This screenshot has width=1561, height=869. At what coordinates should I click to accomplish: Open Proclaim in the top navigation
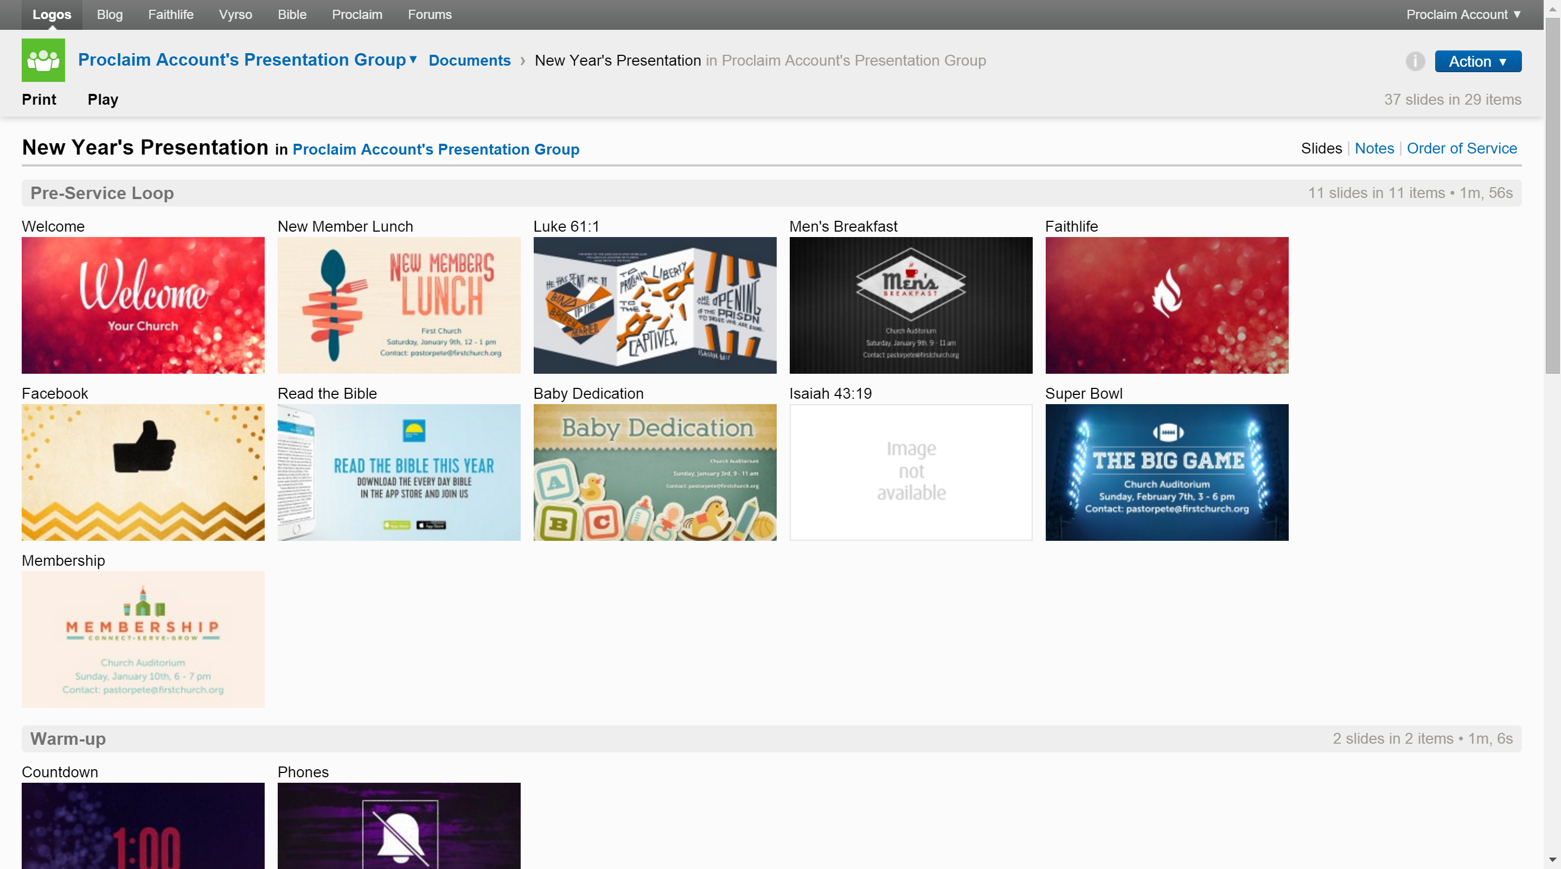[x=357, y=15]
